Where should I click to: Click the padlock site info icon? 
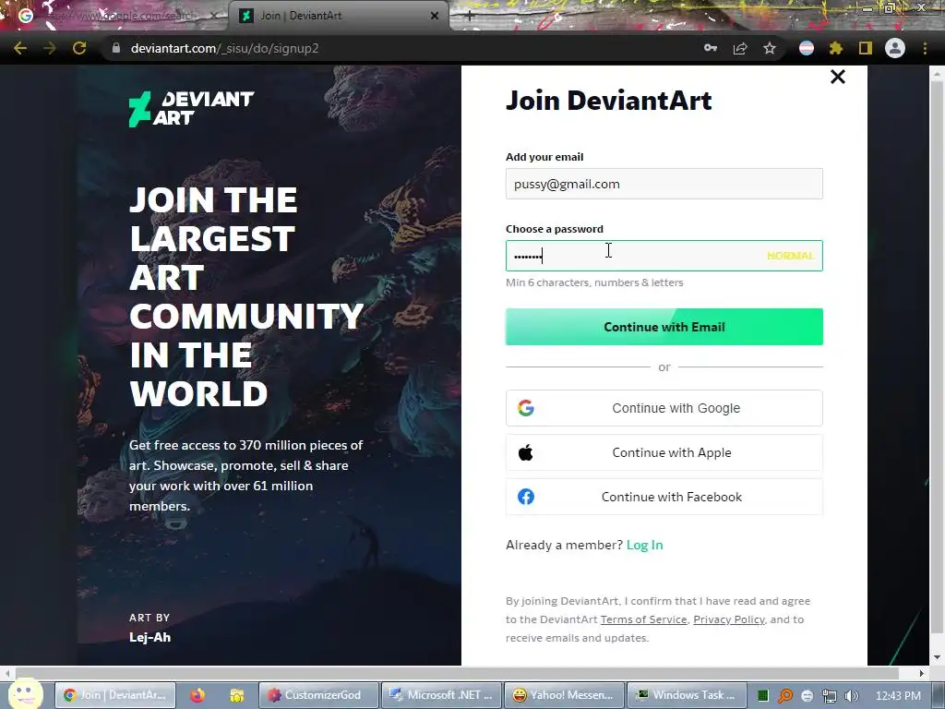(115, 48)
